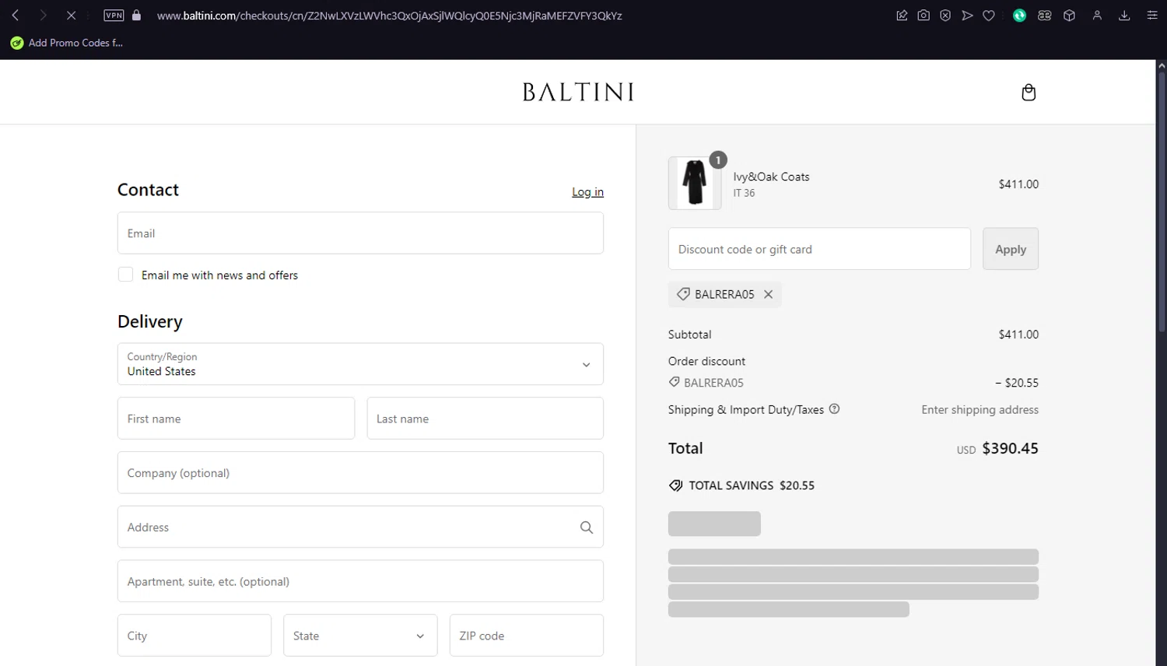Open the Add Promo Codes bookmark

point(67,43)
